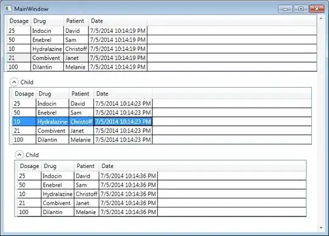Click dosage 10 cell in bottom grid
Screen dimensions: 329x236
tap(29, 194)
